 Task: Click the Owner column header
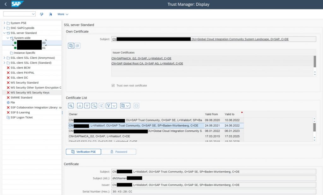click(136, 114)
